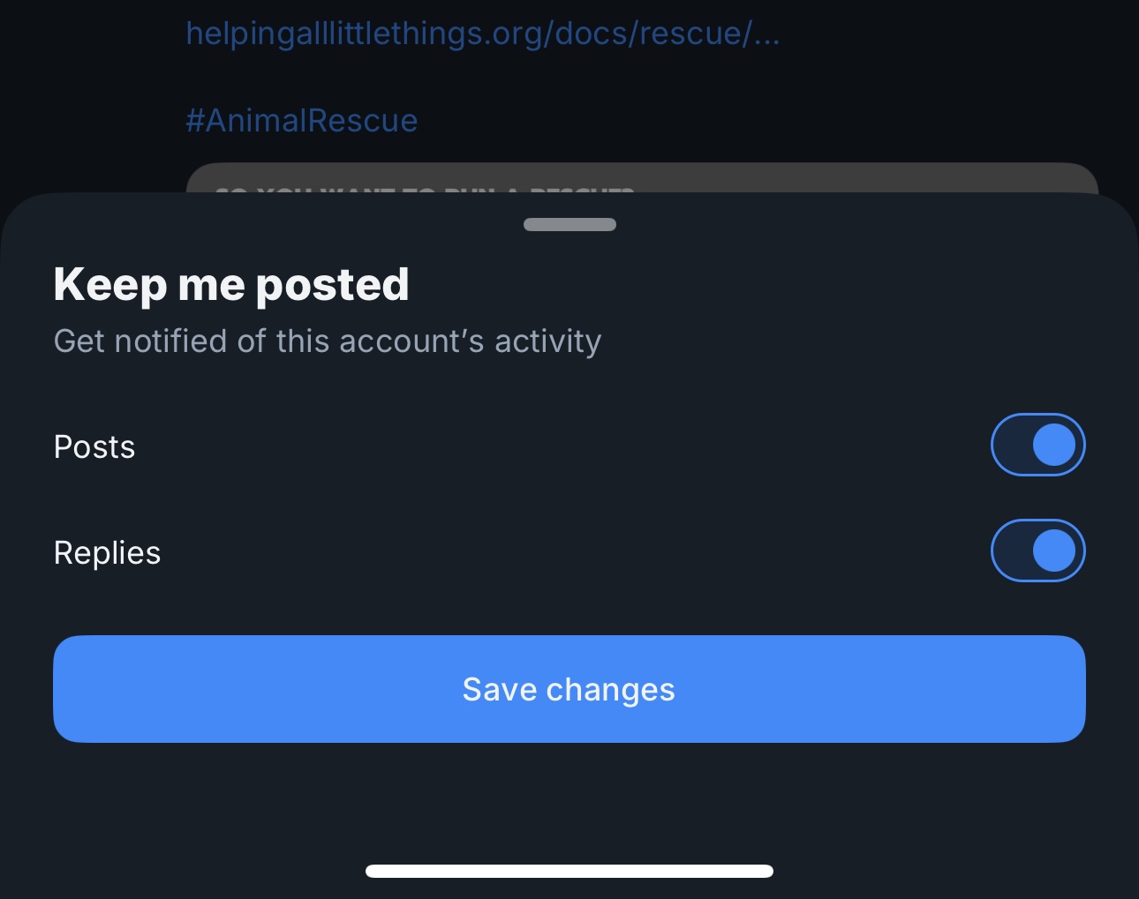Tap the Save changes button
The image size is (1139, 899).
coord(569,689)
